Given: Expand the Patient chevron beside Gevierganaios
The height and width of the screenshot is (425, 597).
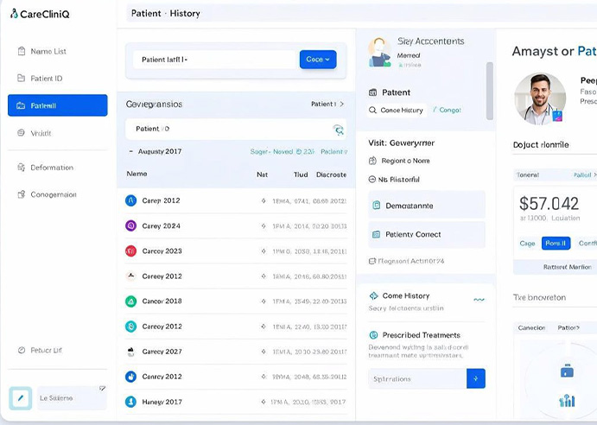Looking at the screenshot, I should click(x=341, y=105).
